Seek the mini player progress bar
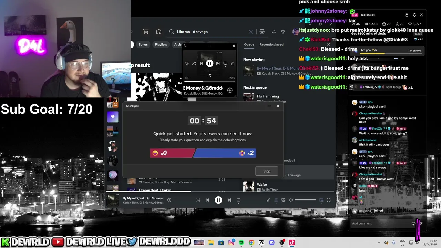 [209, 82]
